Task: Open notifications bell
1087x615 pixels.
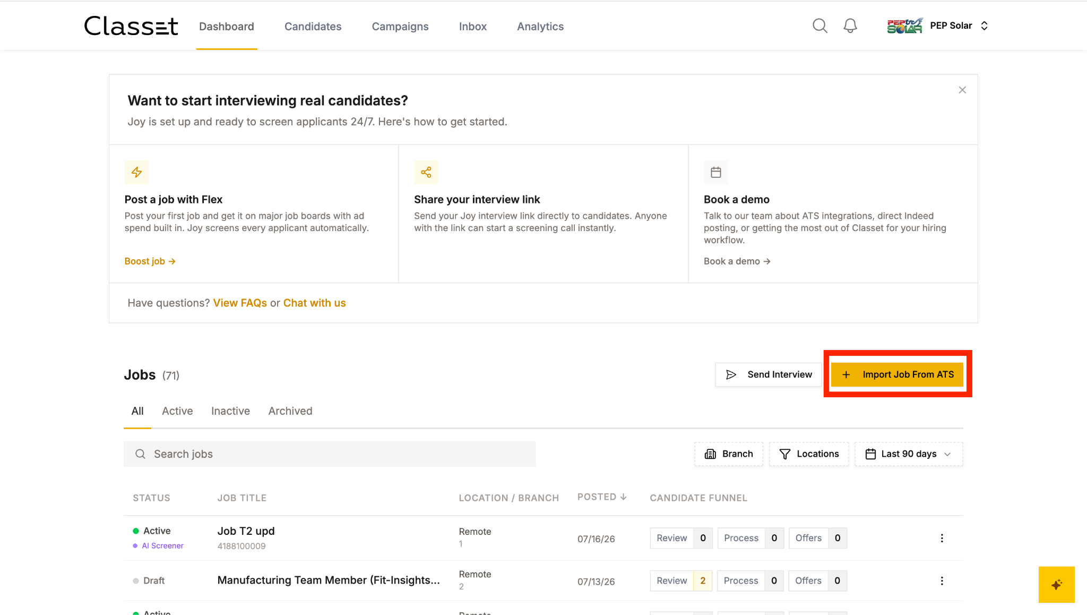Action: (850, 25)
